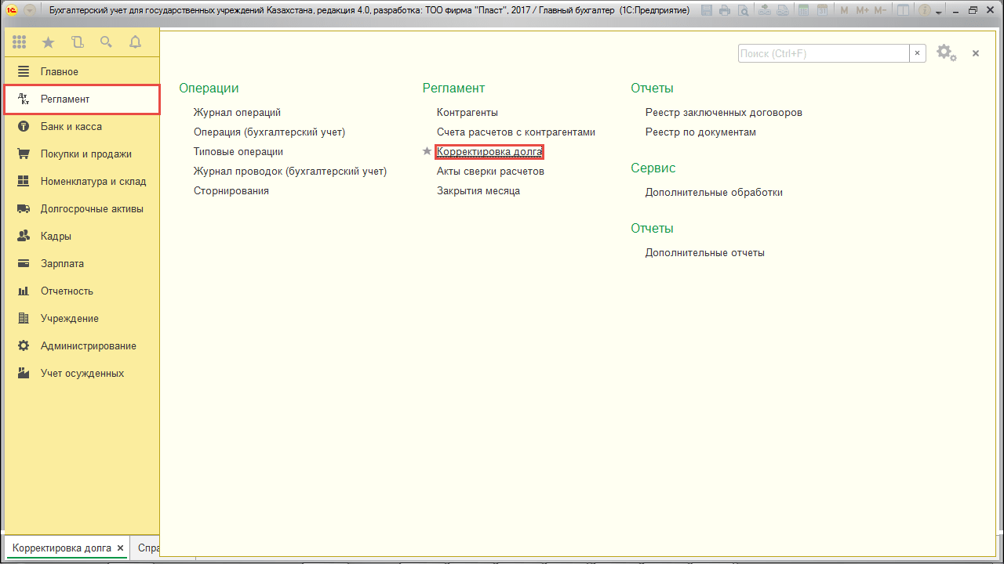The image size is (1004, 564).
Task: Open navigation settings gear icon
Action: pyautogui.click(x=945, y=53)
